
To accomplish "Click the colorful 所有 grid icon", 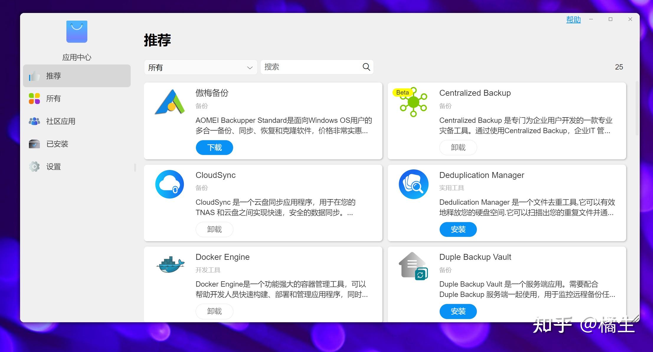I will tap(34, 99).
